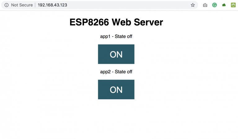This screenshot has height=139, width=238.
Task: Focus the 192.168.43.123 address text
Action: 52,5
